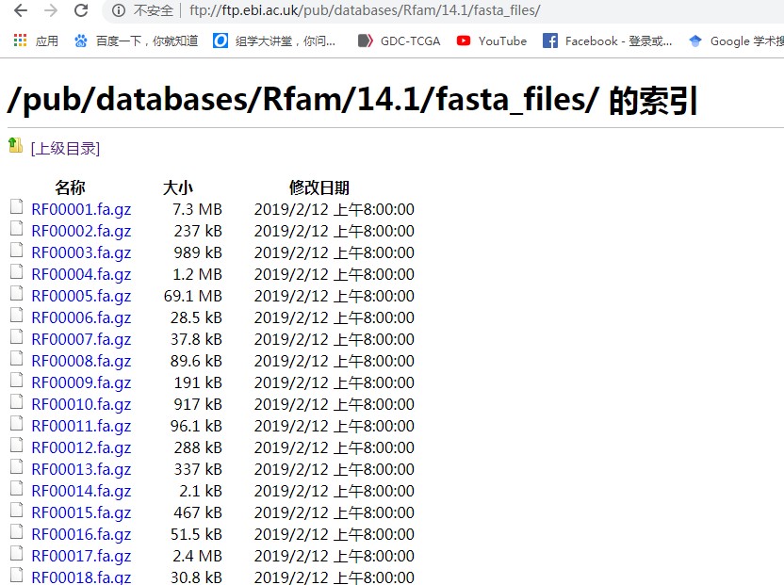Click the browser forward arrow

(51, 10)
